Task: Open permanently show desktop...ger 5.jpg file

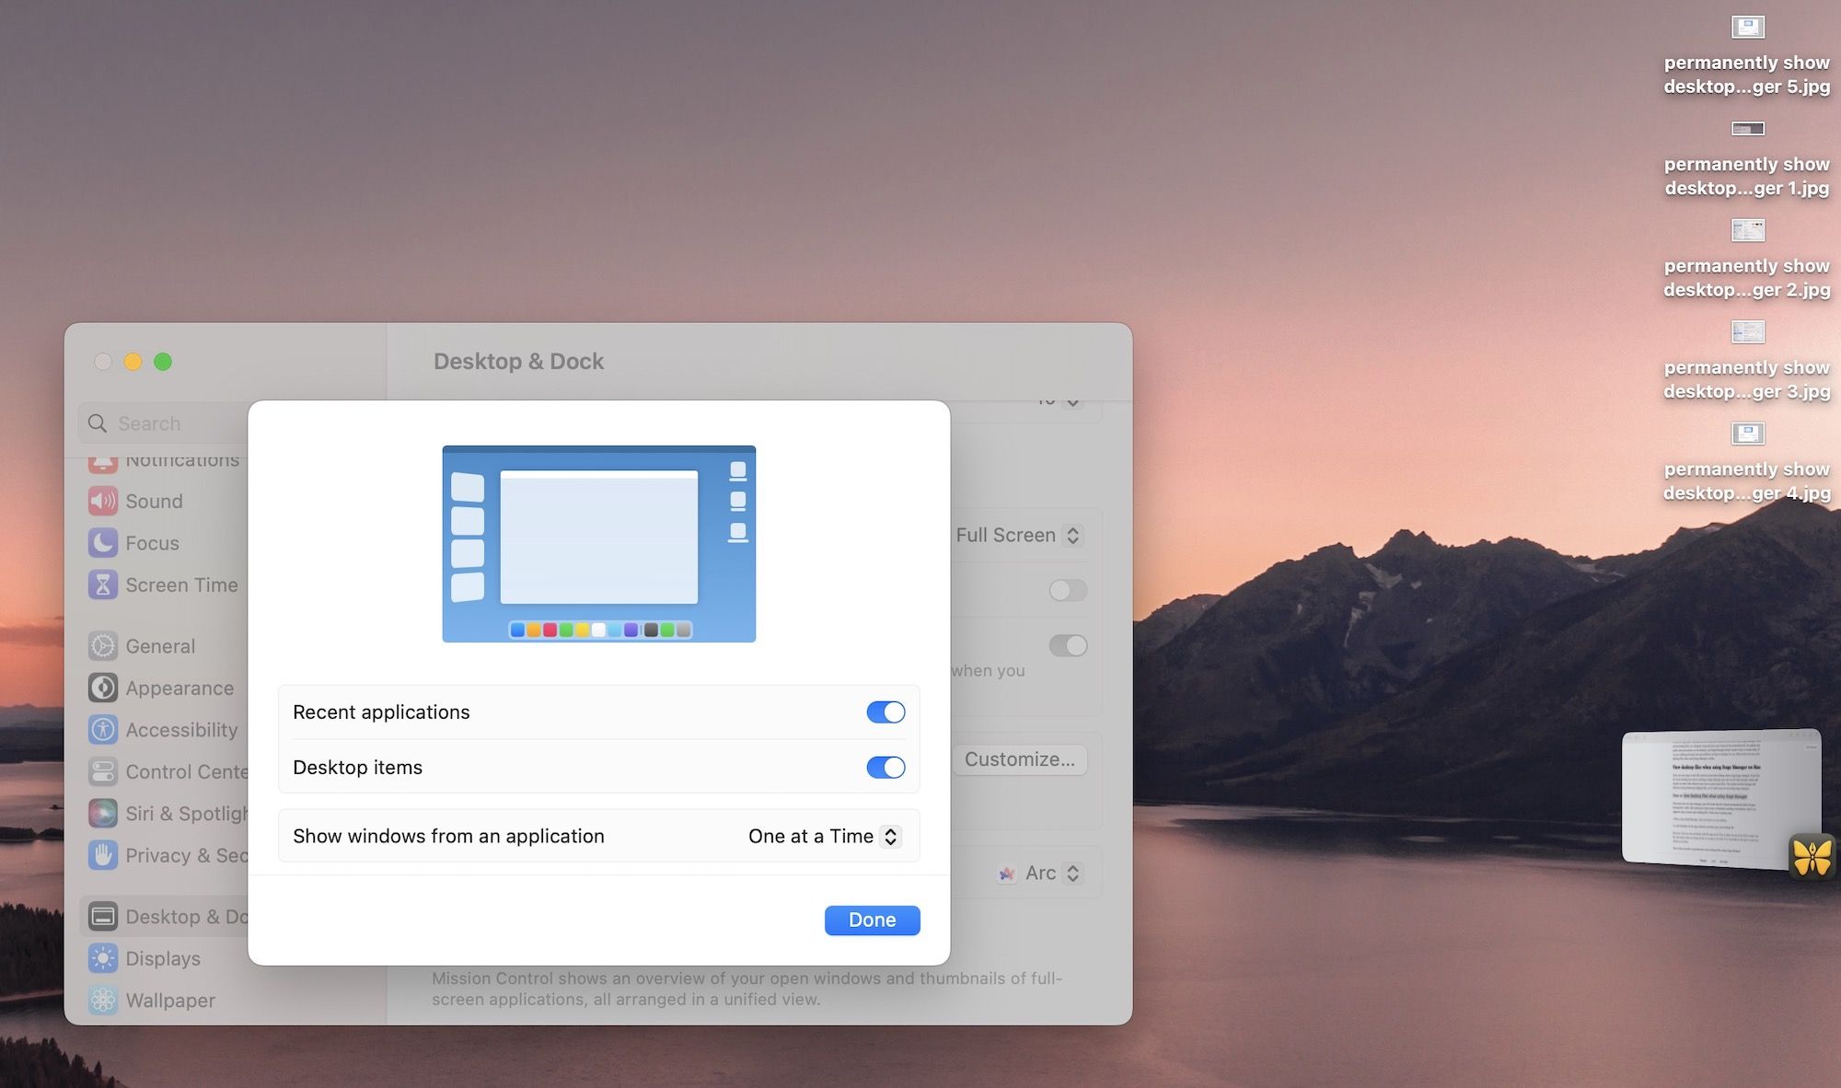Action: click(x=1747, y=28)
